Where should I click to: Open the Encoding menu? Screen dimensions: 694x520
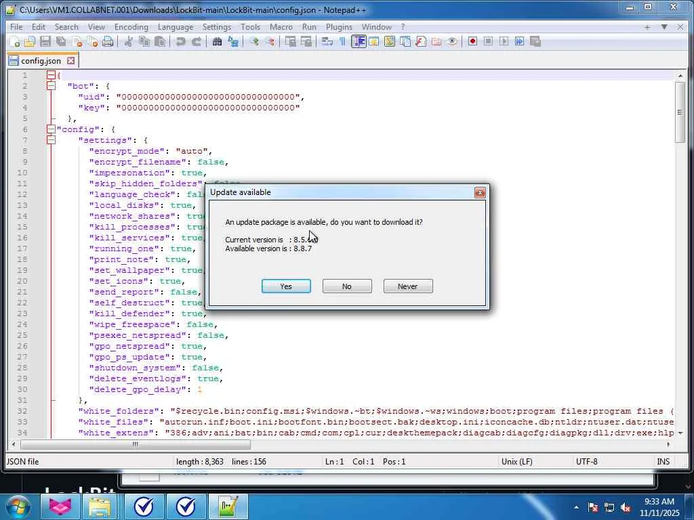(x=131, y=27)
